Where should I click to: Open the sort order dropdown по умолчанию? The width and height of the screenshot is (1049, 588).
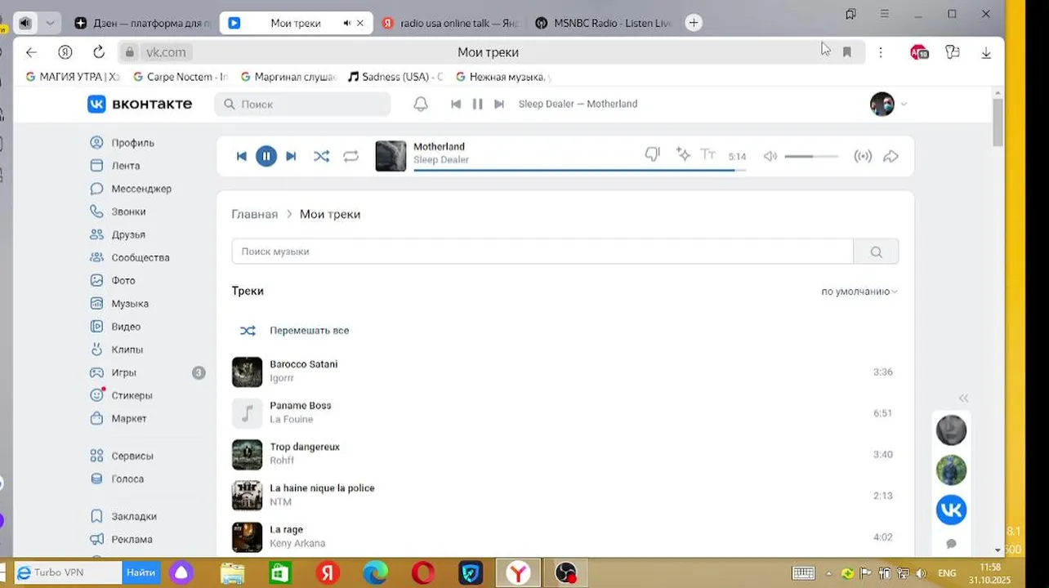click(x=859, y=292)
